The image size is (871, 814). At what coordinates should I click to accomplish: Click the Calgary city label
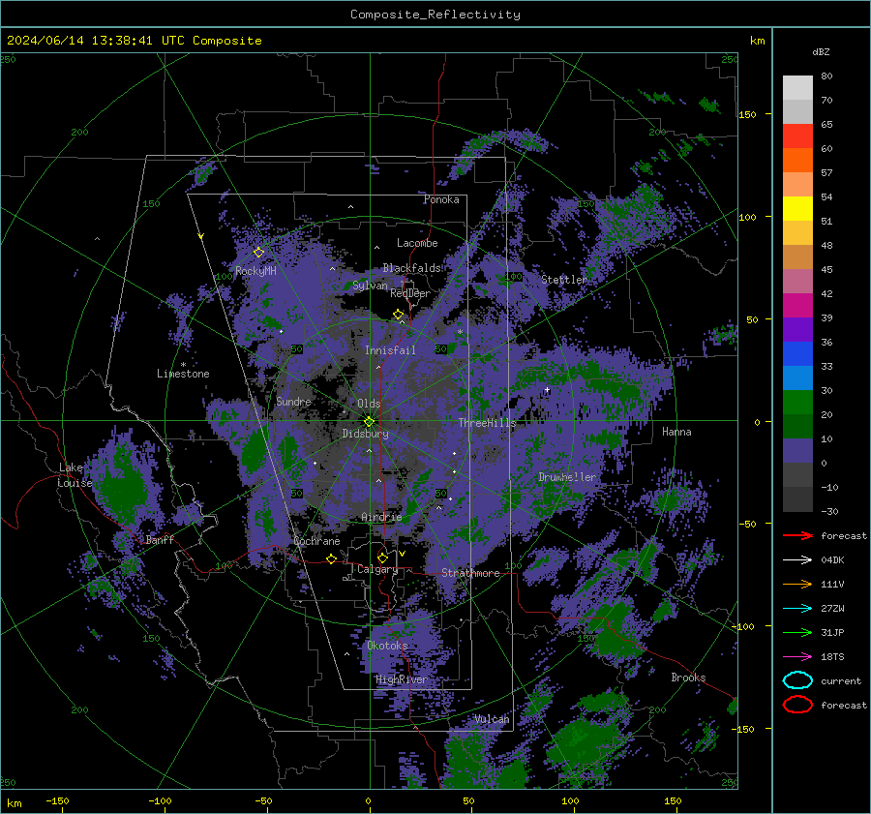[x=377, y=569]
